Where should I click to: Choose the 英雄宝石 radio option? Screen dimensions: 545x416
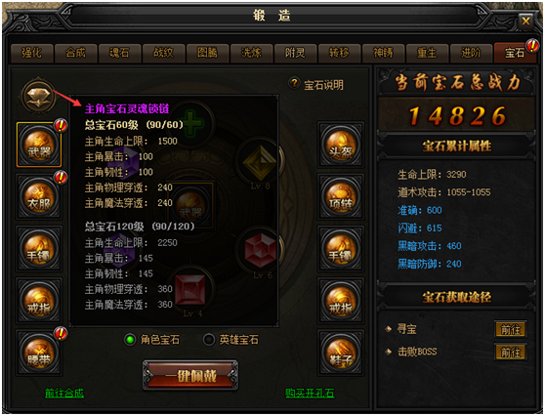[x=209, y=340]
